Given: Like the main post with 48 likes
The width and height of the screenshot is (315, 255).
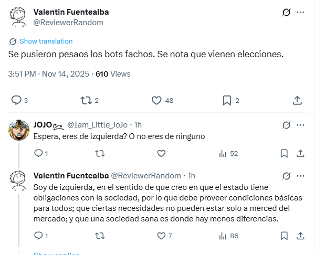Looking at the screenshot, I should [x=156, y=100].
